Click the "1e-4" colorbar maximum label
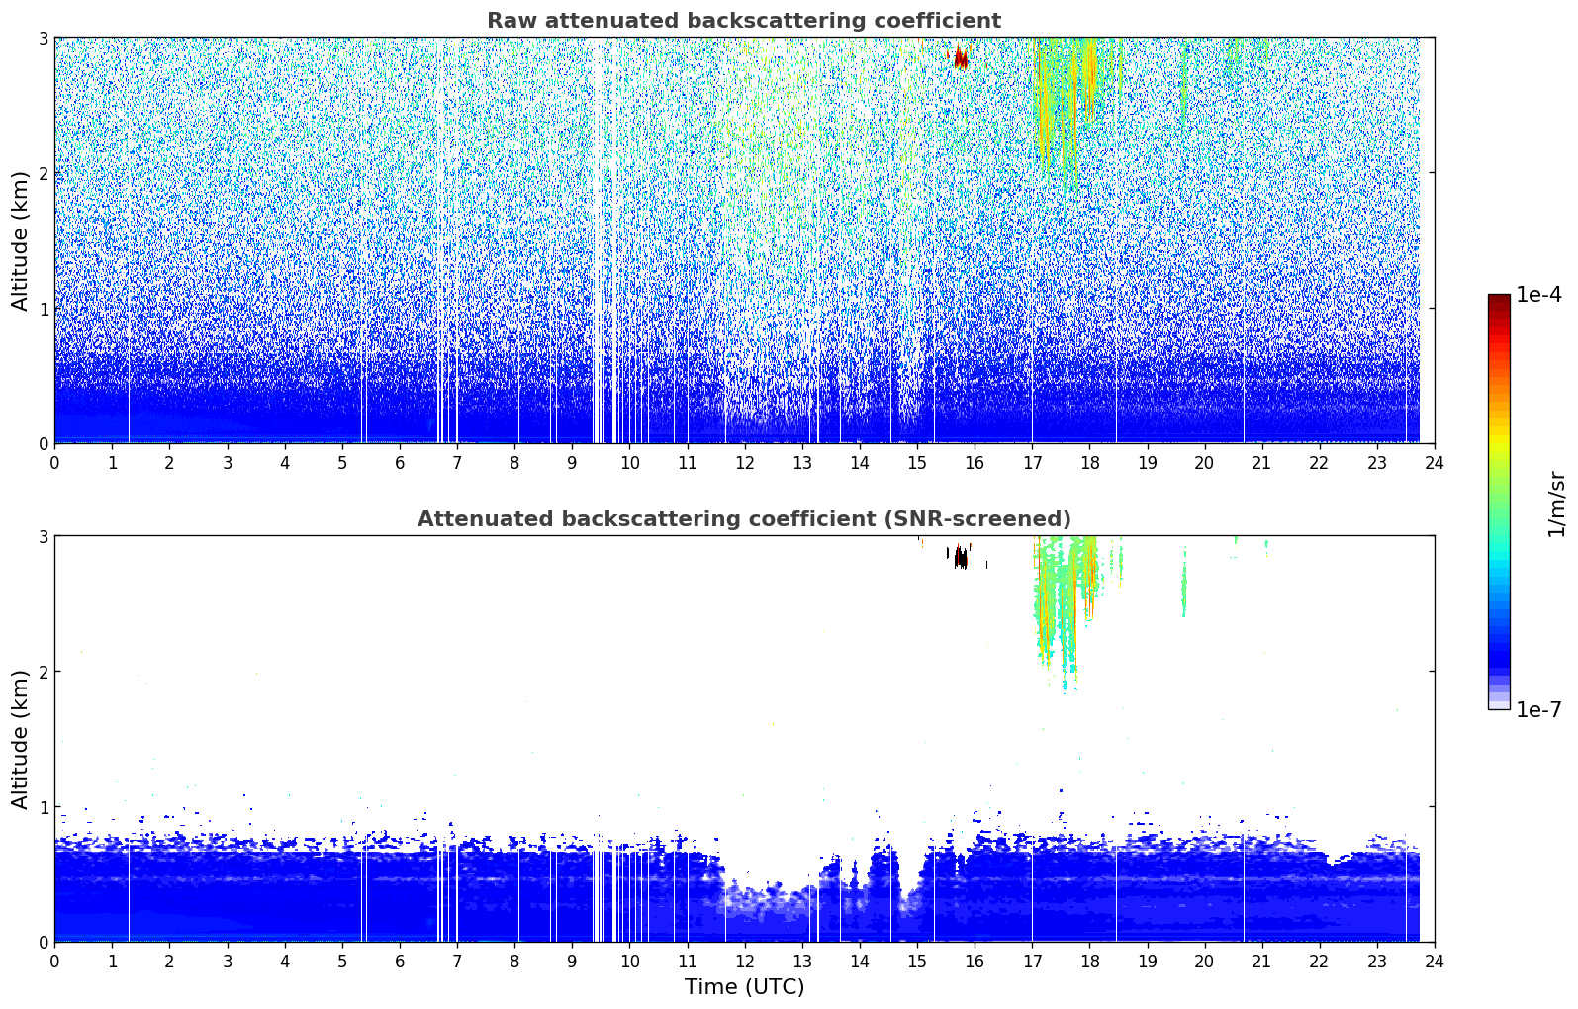The image size is (1578, 1009). tap(1538, 295)
